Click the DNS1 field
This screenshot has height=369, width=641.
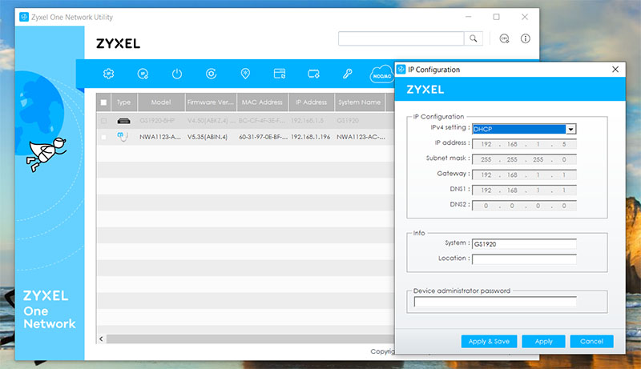(524, 191)
